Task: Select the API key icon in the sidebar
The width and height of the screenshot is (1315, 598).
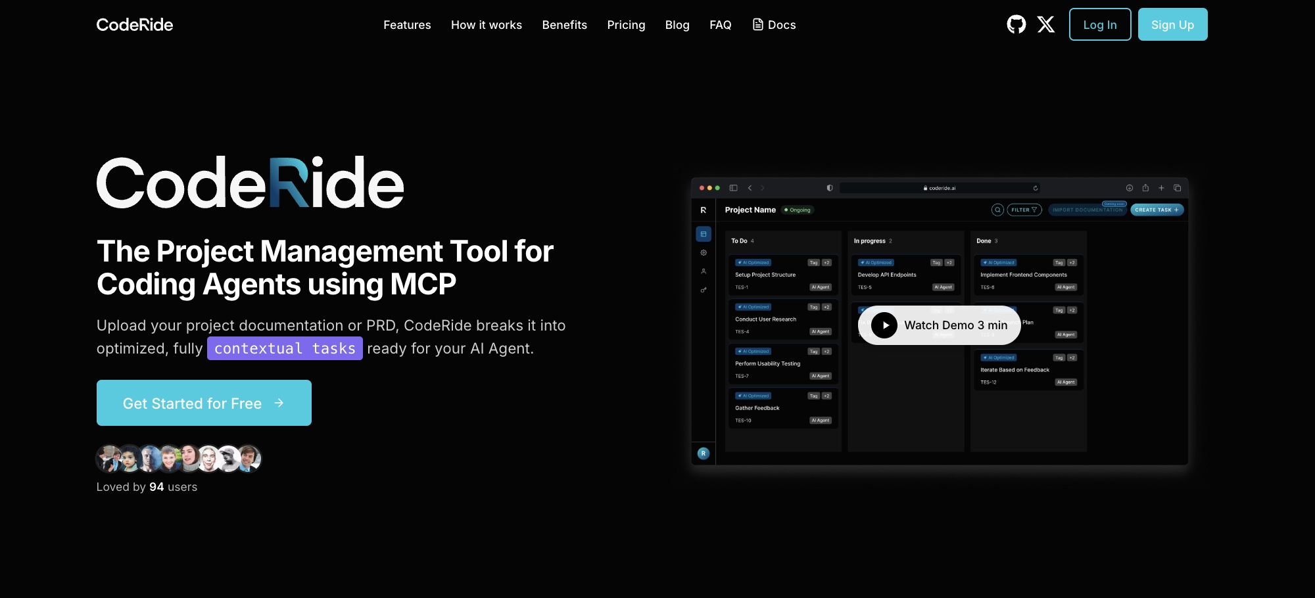Action: (x=703, y=289)
